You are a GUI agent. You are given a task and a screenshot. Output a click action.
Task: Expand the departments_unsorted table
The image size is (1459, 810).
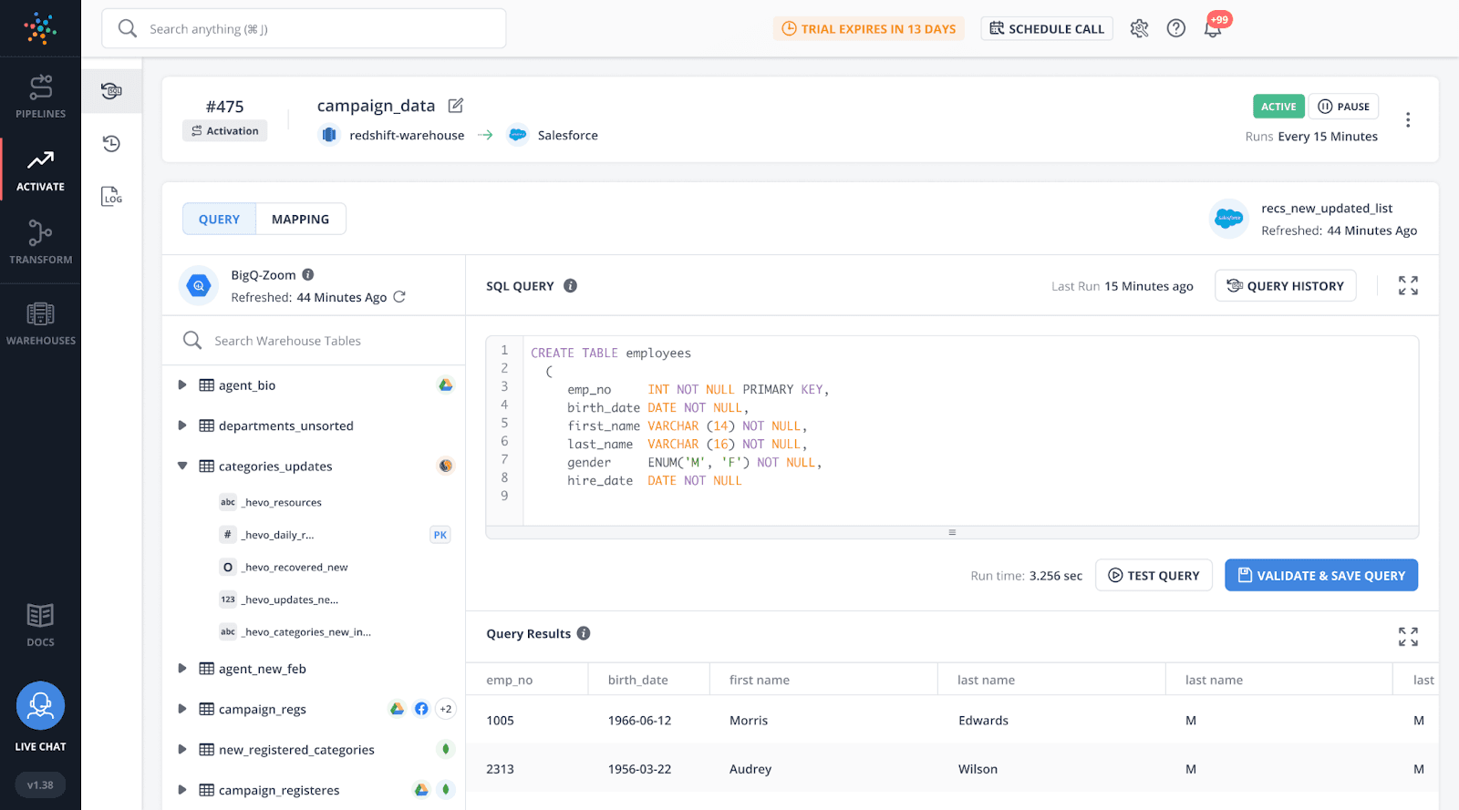181,426
